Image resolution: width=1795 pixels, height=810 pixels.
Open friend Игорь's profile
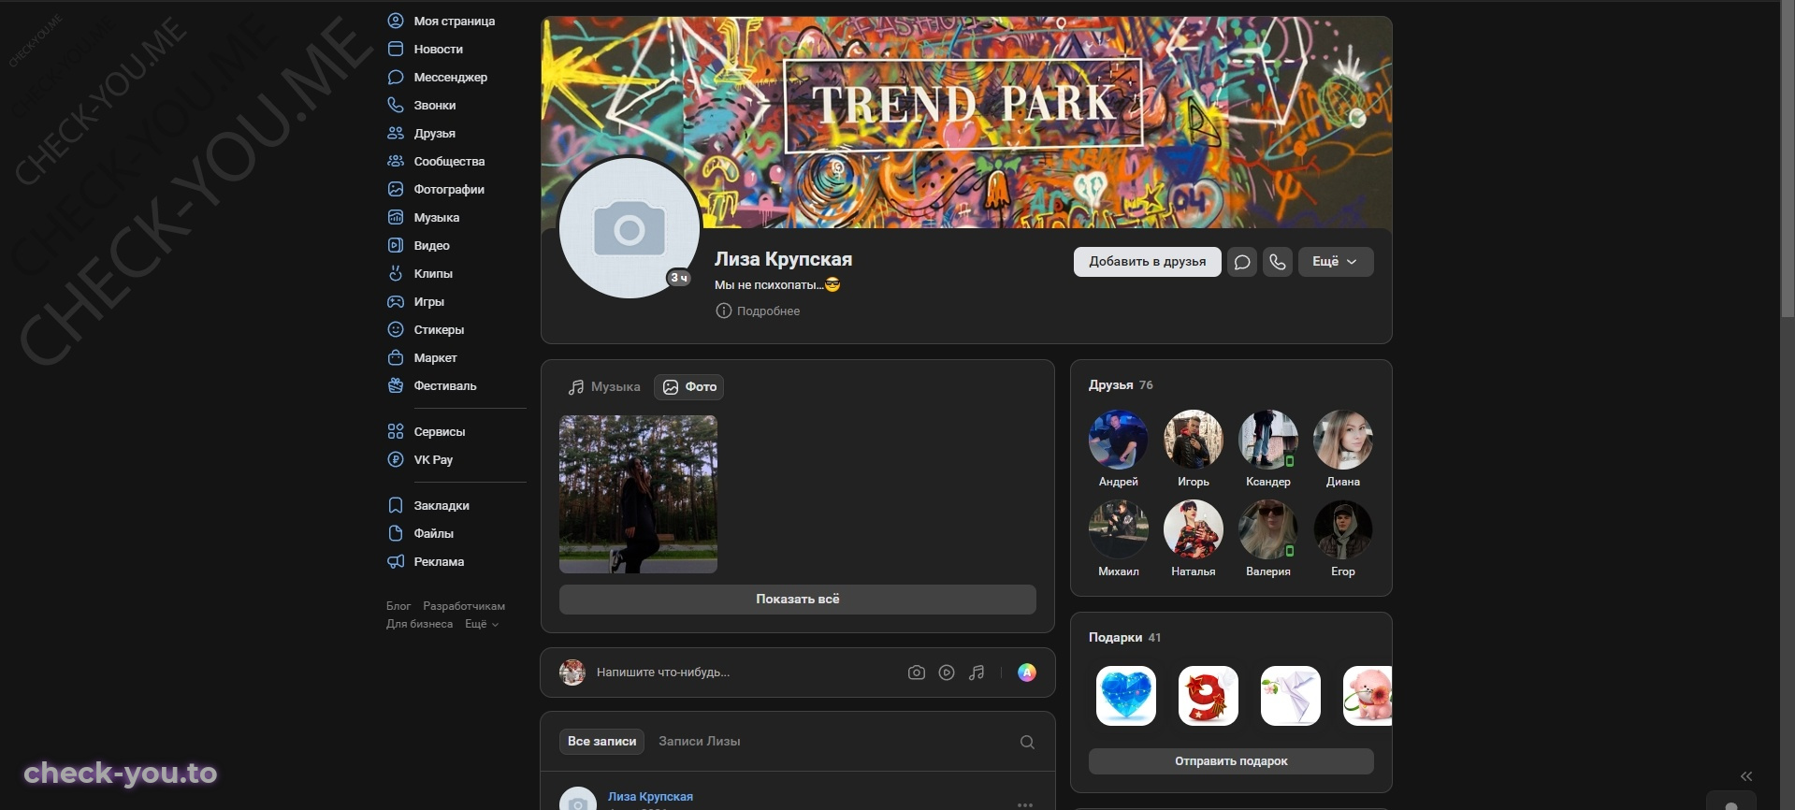[1194, 440]
